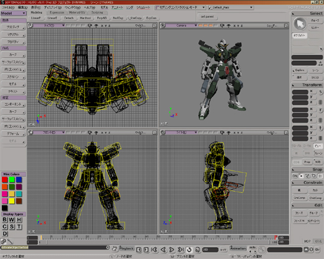
Task: Toggle playback loop button
Action: [189, 250]
